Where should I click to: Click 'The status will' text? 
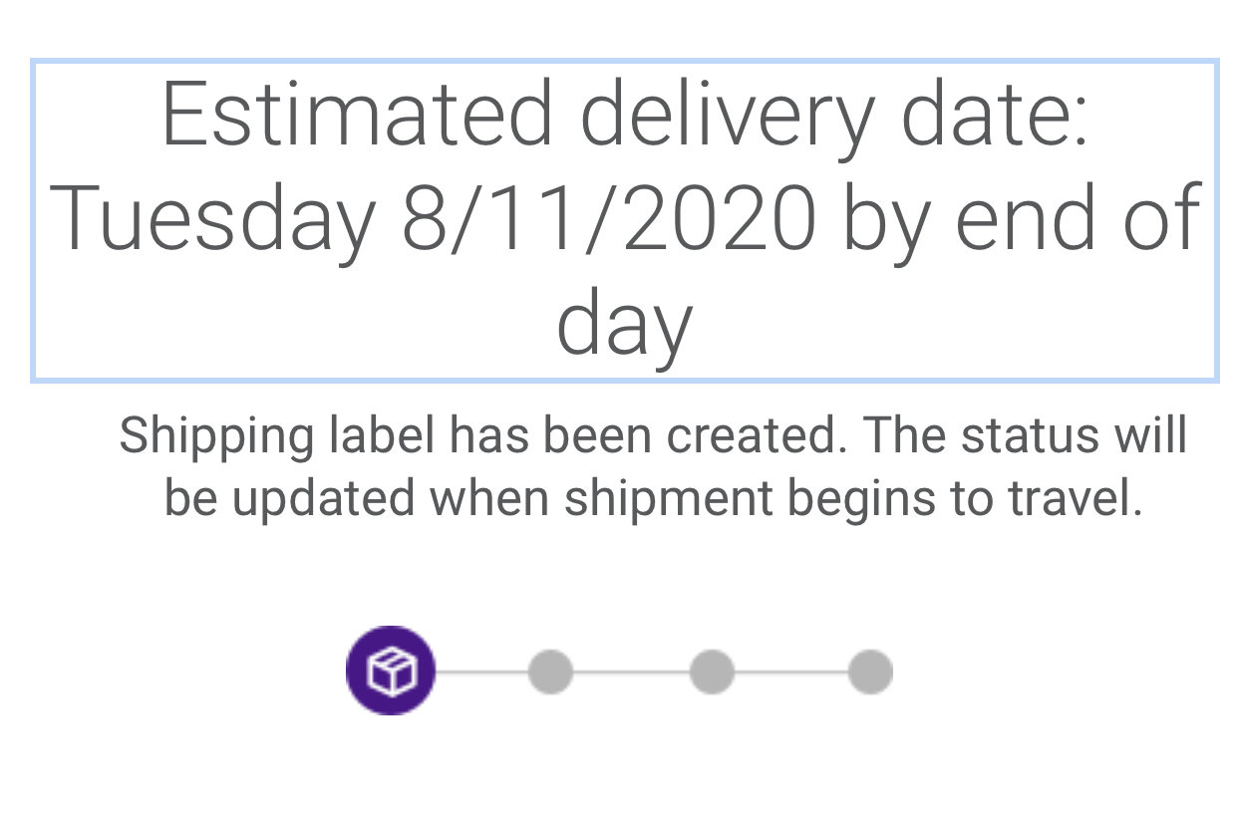1025,435
